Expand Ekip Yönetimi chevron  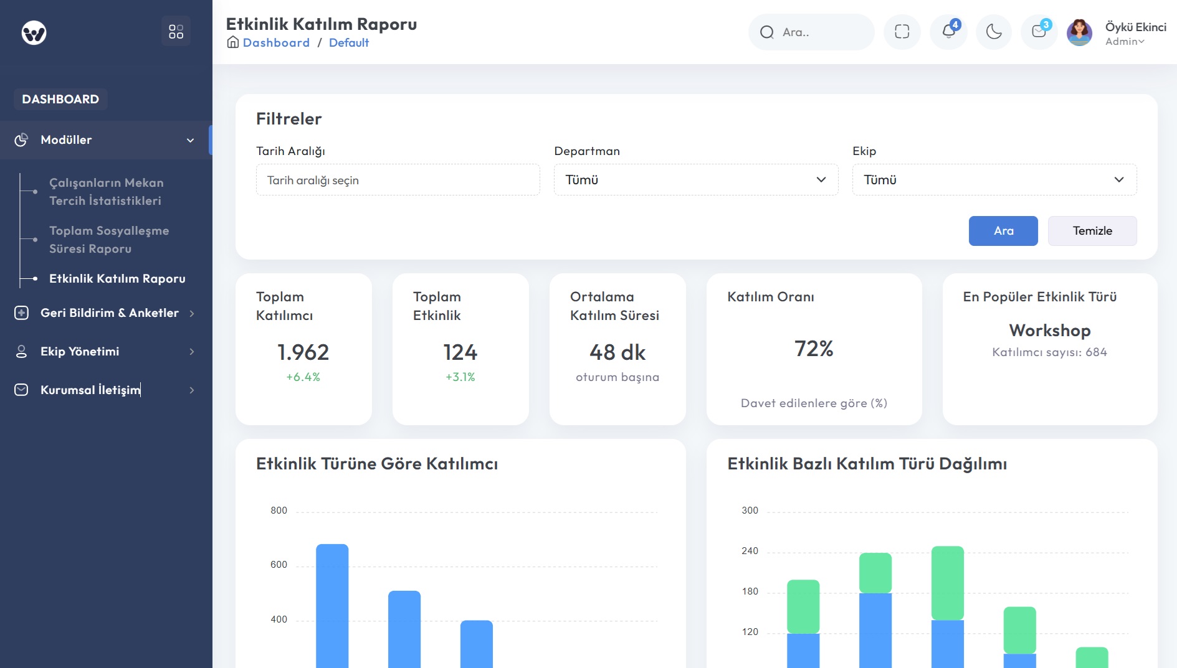click(x=192, y=352)
